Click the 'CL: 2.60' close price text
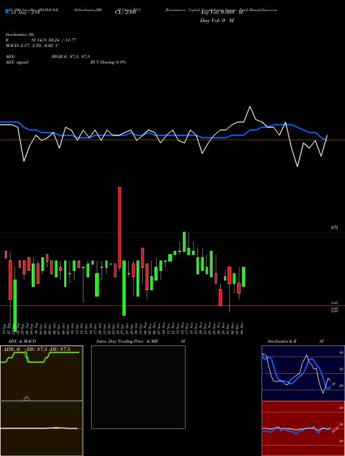345x456 pixels. (x=125, y=12)
